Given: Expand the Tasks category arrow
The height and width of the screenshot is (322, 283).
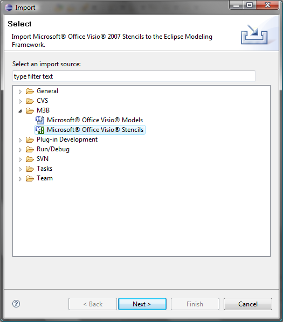Looking at the screenshot, I should 20,169.
